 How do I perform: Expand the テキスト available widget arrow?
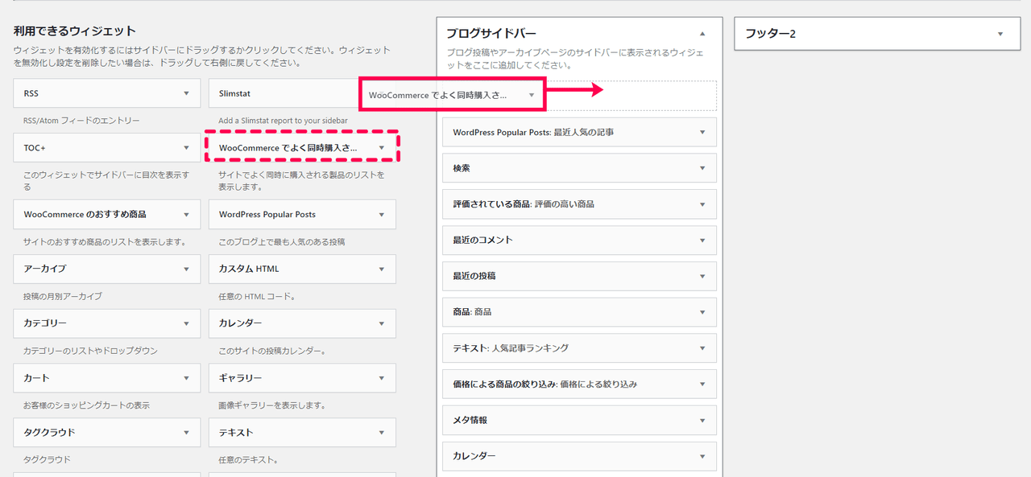[382, 433]
